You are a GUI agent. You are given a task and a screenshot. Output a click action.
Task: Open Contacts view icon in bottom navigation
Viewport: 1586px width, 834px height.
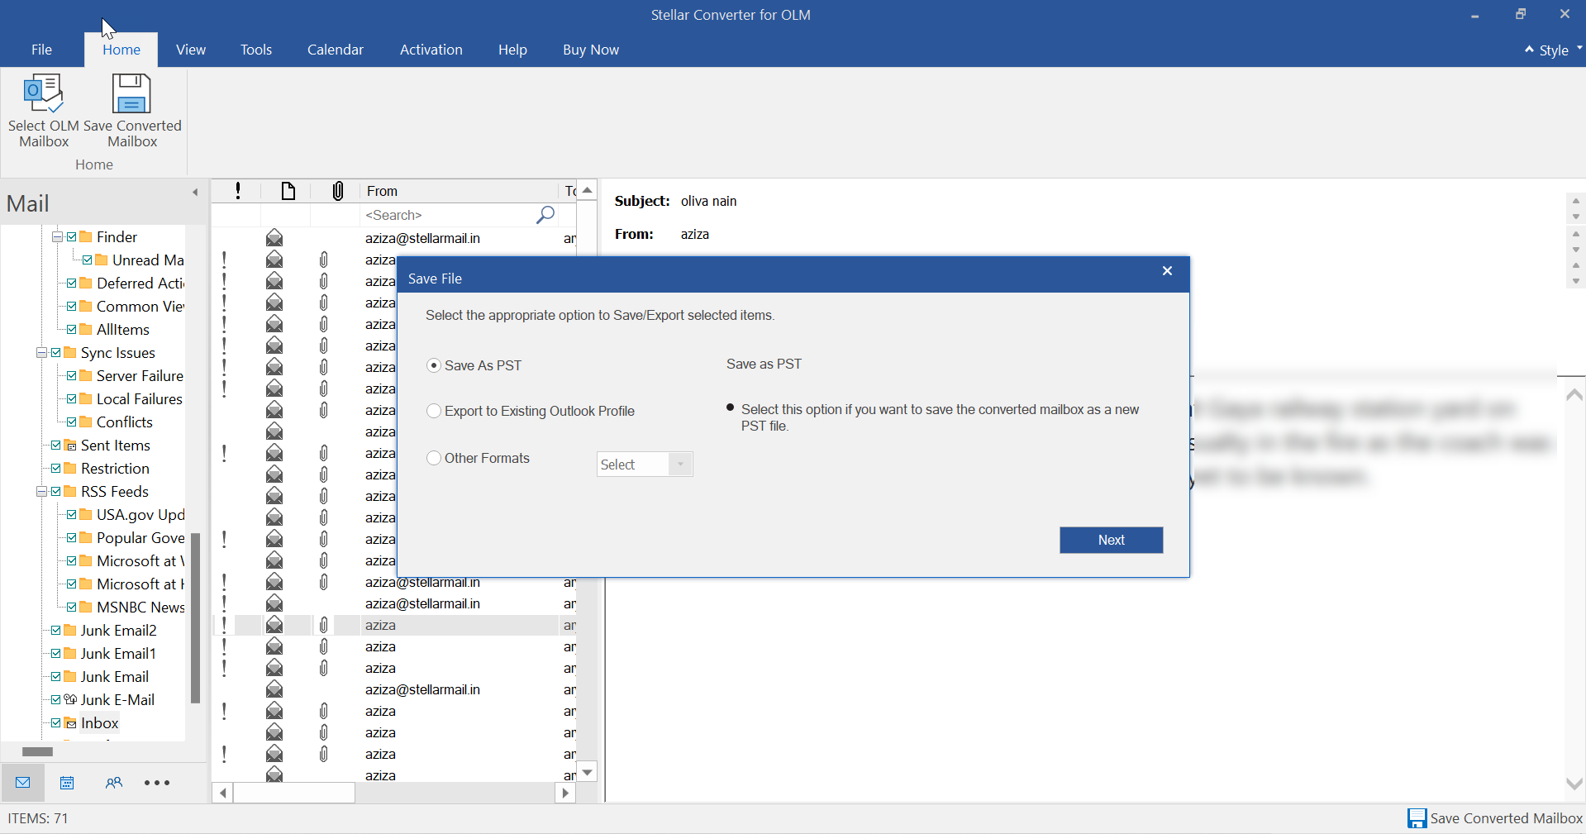(113, 783)
